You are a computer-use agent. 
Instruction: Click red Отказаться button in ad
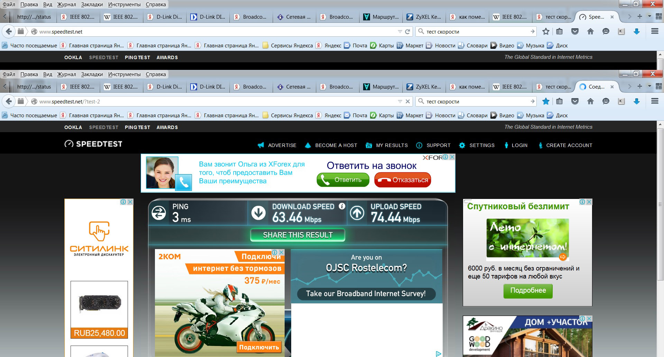click(403, 180)
